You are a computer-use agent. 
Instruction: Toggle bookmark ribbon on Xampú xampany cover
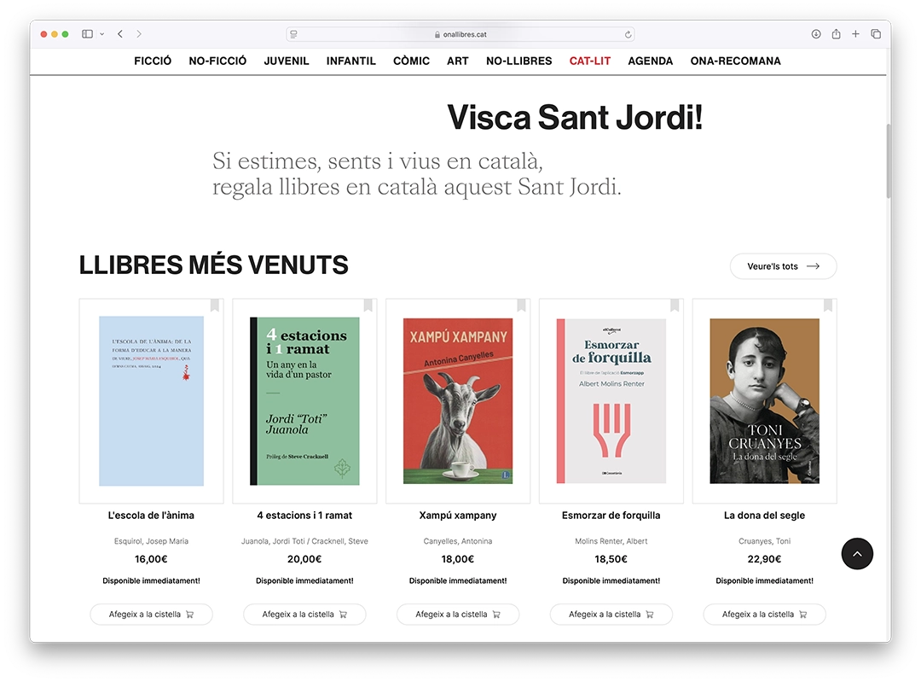[521, 306]
